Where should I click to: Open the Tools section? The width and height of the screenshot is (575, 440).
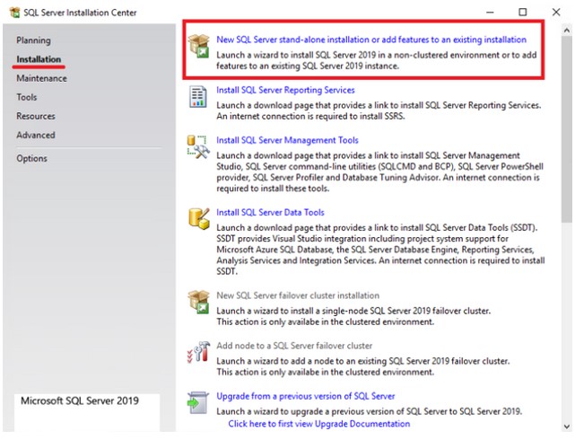pyautogui.click(x=26, y=97)
